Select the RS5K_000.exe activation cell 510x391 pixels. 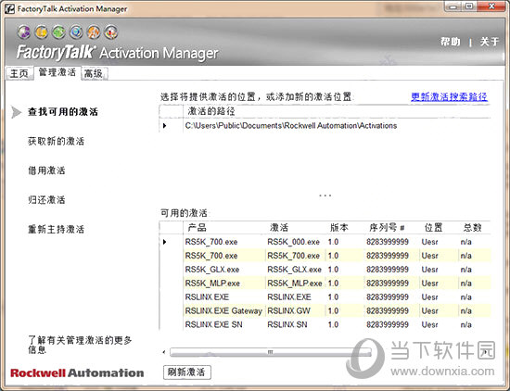point(293,242)
